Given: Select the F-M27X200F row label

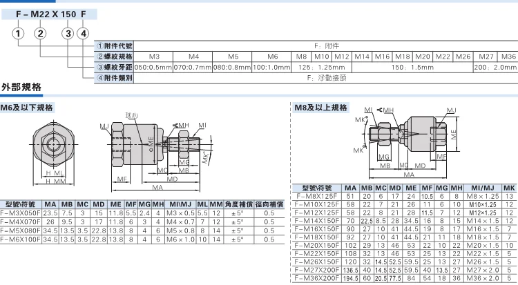Looking at the screenshot, I should [316, 270].
